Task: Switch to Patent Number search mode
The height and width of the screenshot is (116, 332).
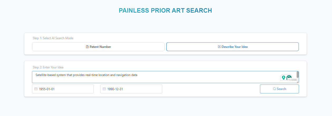Action: [x=98, y=47]
